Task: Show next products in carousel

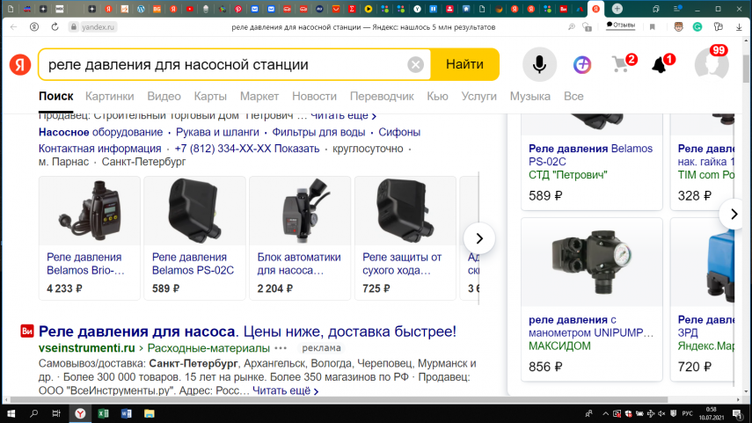Action: pos(479,238)
